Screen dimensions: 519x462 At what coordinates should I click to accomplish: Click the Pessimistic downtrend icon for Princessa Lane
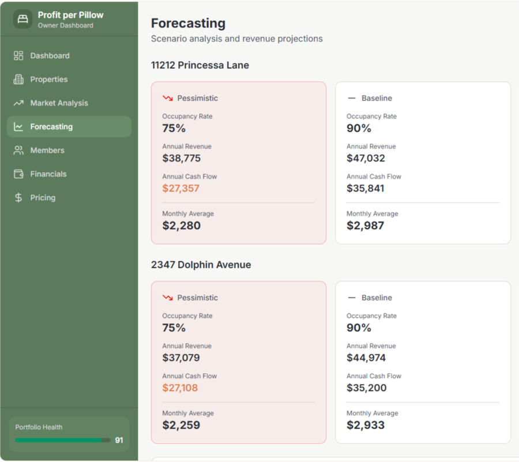[168, 98]
